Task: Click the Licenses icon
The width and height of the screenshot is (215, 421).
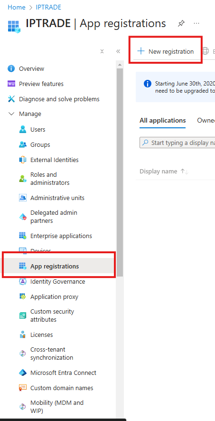Action: tap(23, 335)
